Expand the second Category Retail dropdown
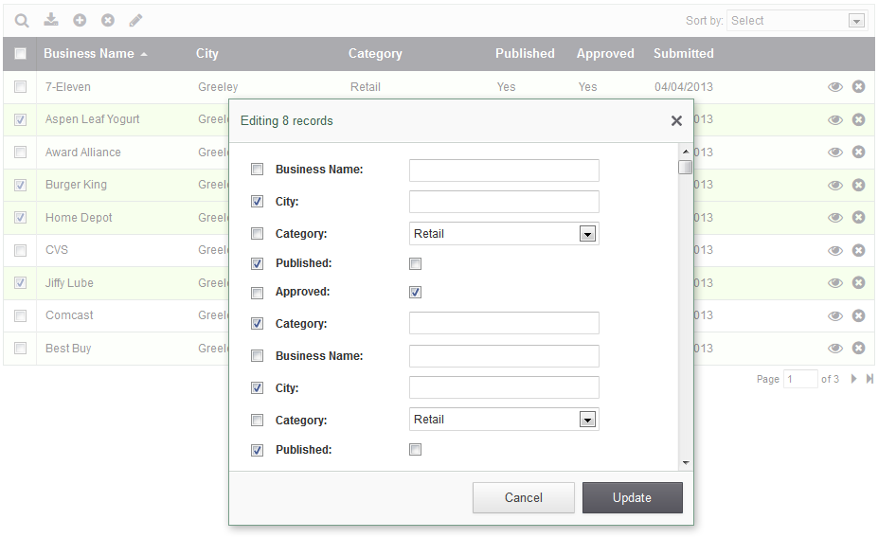 587,420
